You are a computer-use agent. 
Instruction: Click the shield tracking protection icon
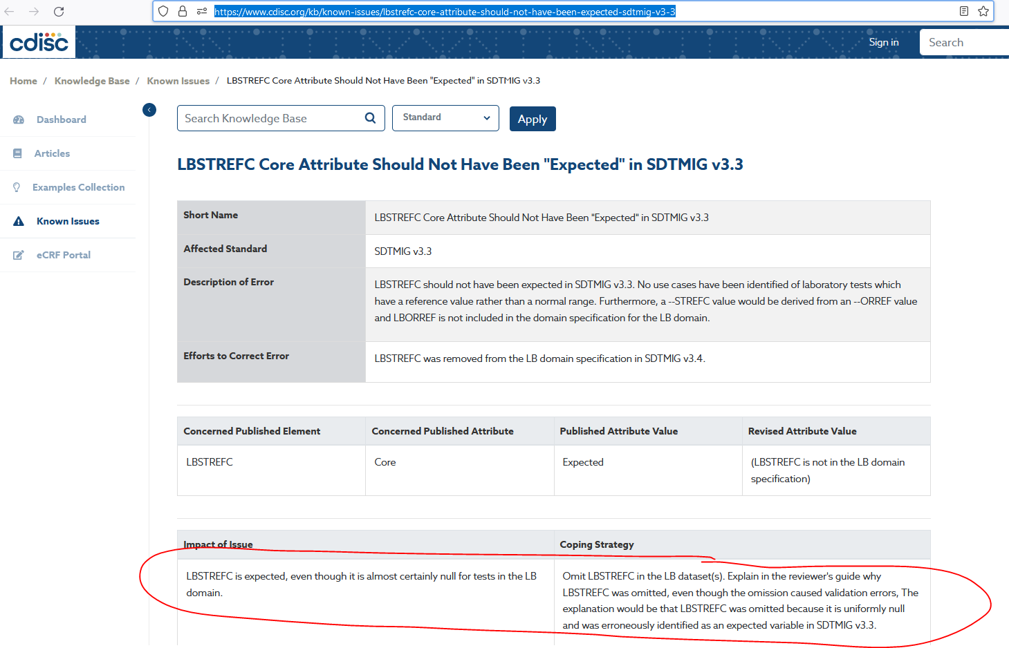163,11
